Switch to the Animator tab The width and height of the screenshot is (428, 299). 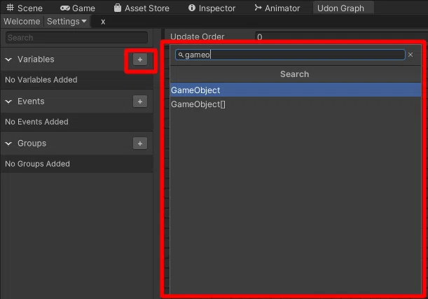click(x=277, y=8)
